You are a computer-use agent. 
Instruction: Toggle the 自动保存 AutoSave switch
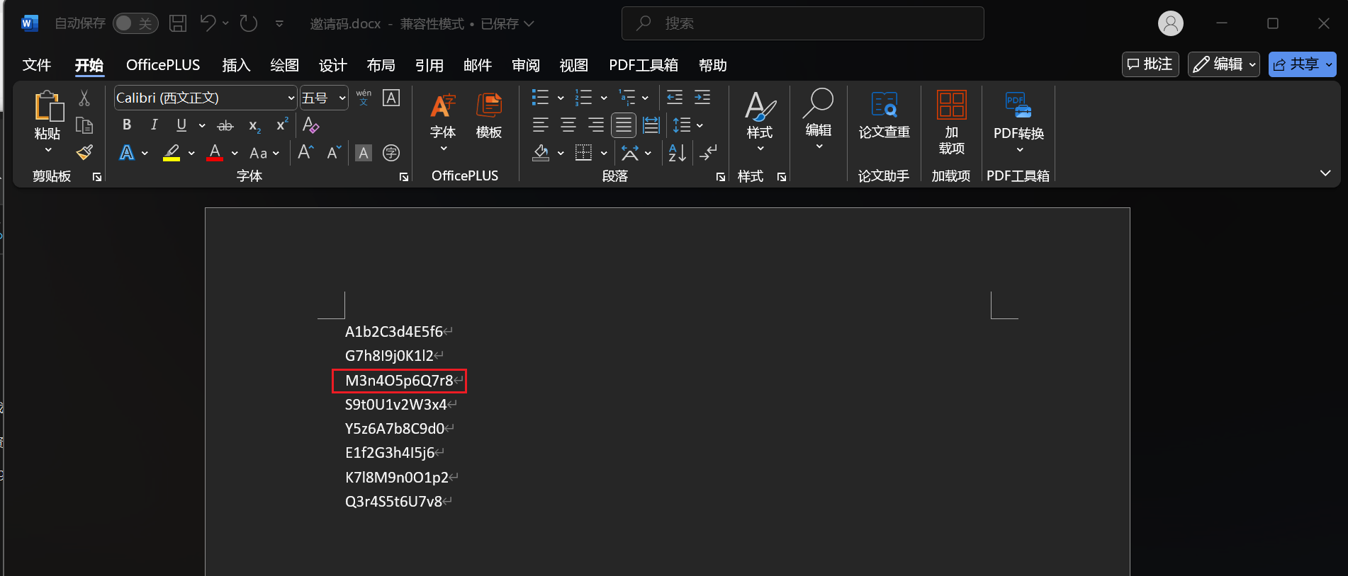pos(135,23)
